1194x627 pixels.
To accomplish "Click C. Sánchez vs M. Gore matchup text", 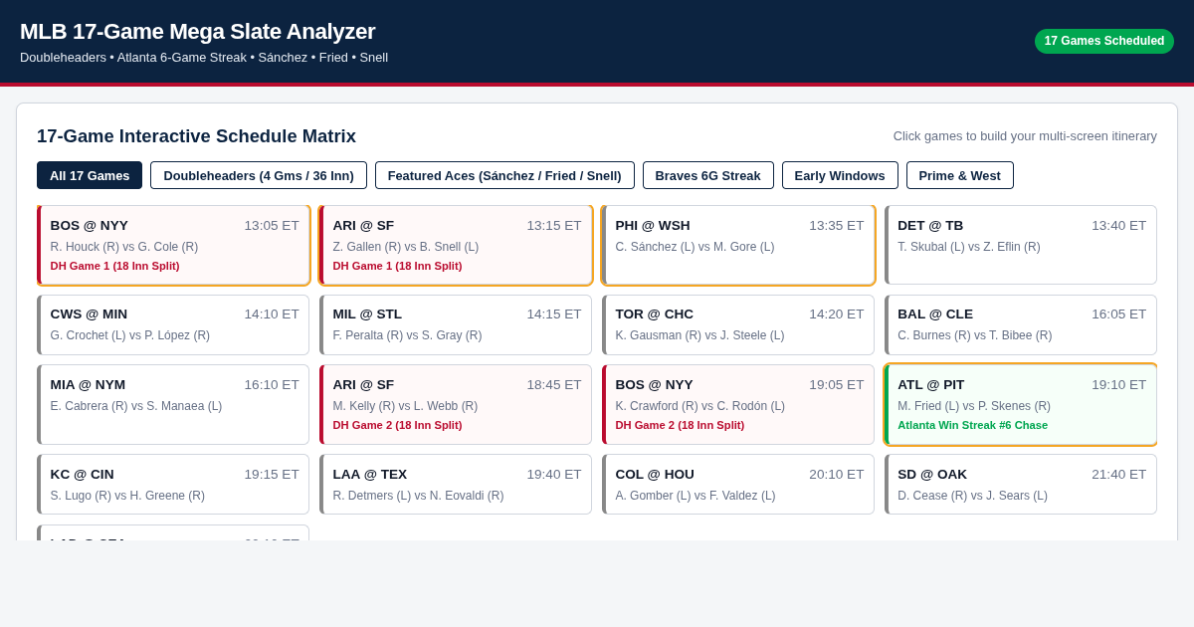I will (x=695, y=247).
